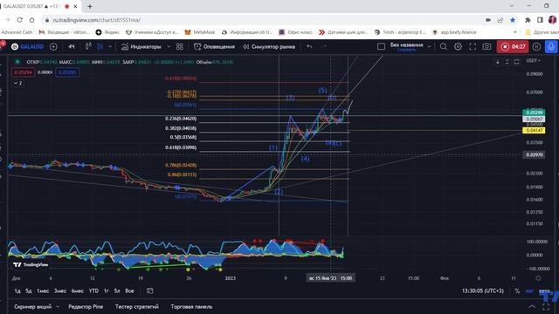The height and width of the screenshot is (314, 559).
Task: Open the app.beefy.finance bookmark
Action: click(x=454, y=32)
